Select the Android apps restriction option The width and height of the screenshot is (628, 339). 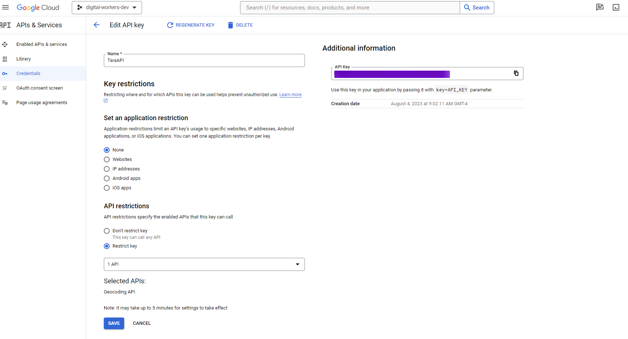107,178
